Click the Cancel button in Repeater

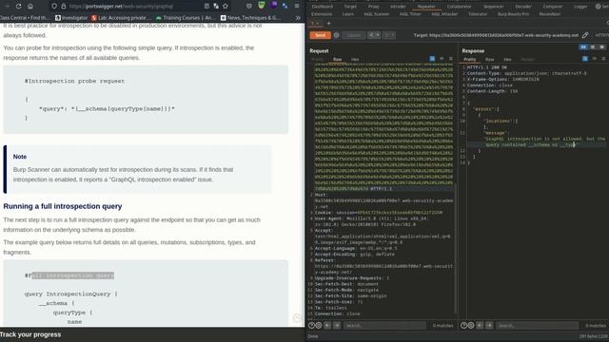click(354, 35)
